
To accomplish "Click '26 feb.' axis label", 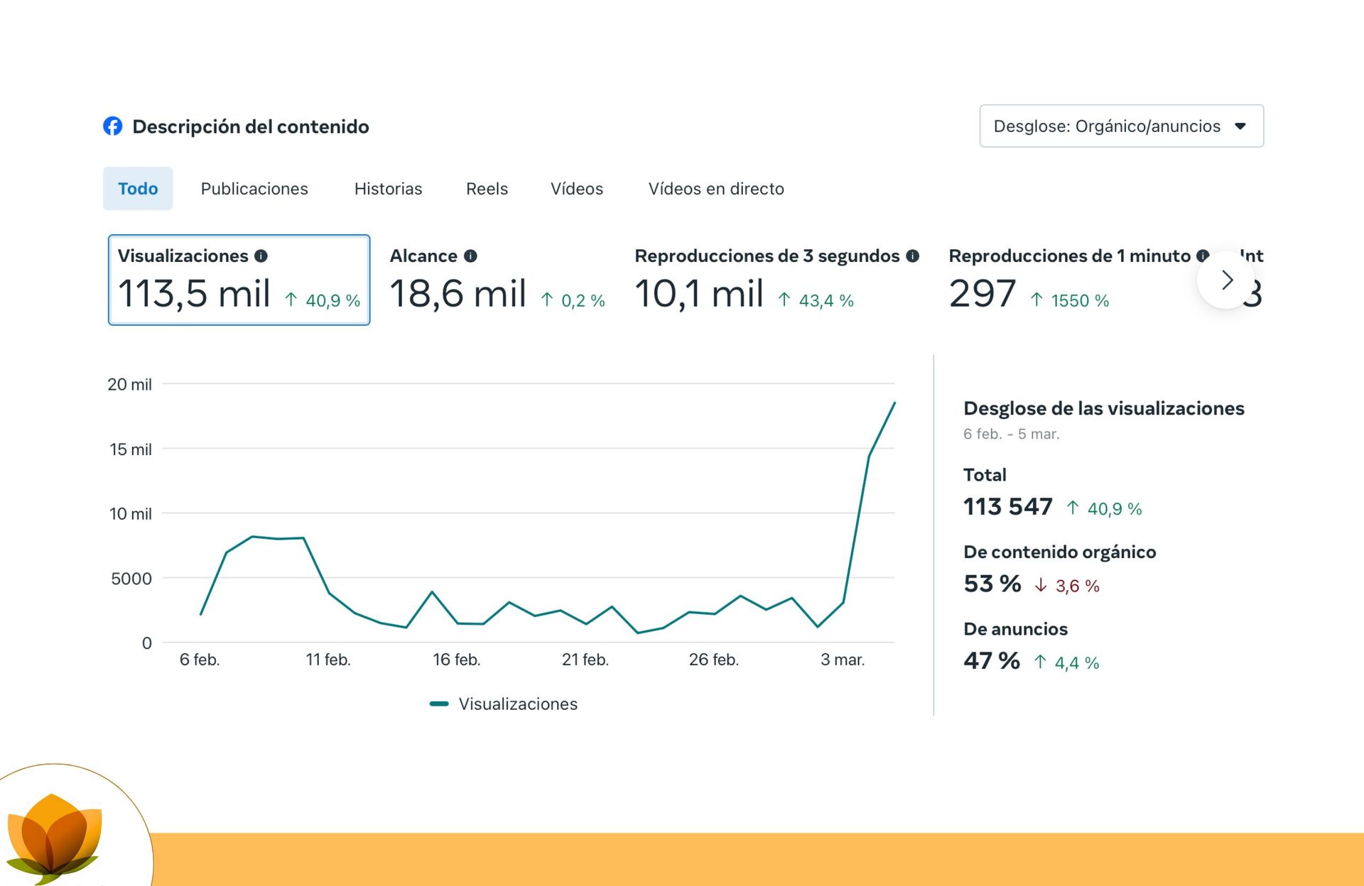I will click(714, 660).
